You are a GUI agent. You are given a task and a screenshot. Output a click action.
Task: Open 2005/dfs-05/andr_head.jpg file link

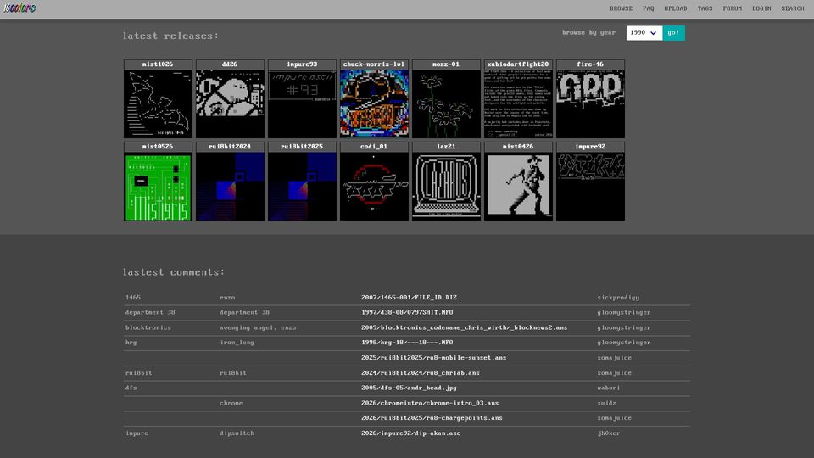(409, 388)
